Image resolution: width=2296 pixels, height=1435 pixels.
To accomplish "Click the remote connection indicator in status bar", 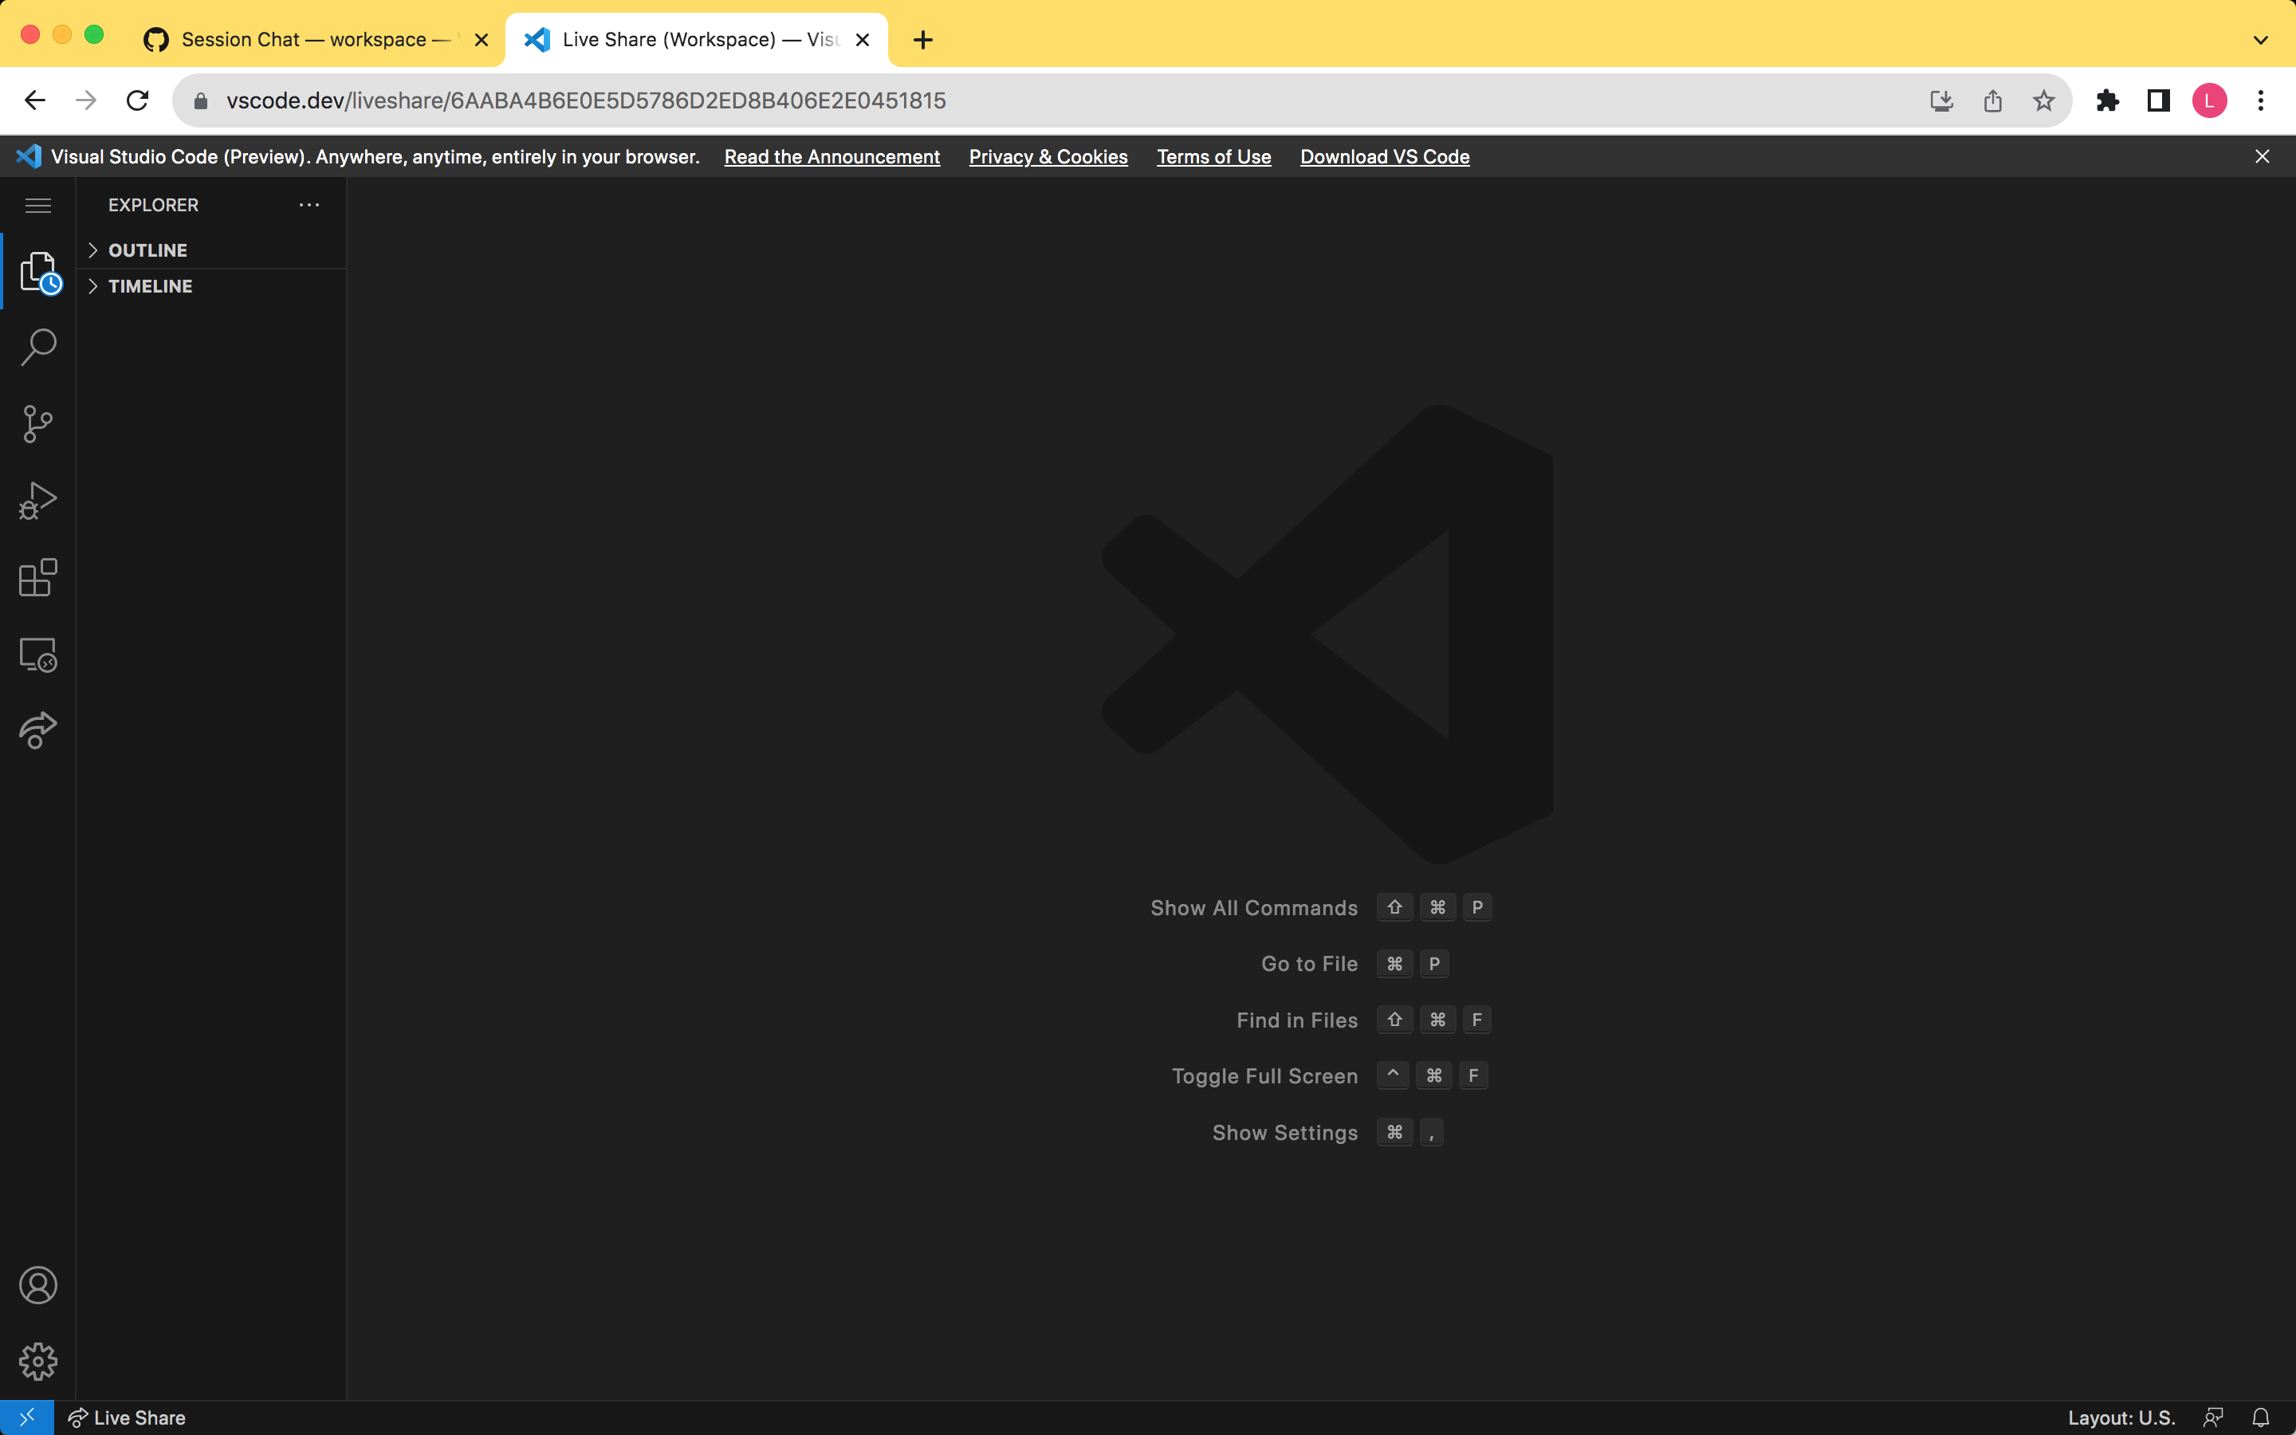I will (26, 1417).
